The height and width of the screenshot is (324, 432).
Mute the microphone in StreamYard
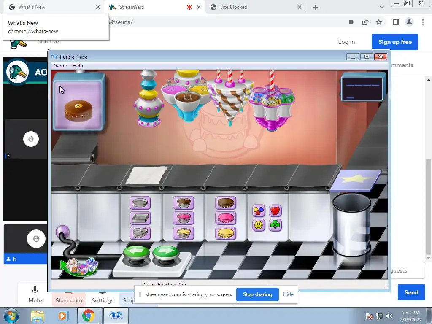pos(35,294)
